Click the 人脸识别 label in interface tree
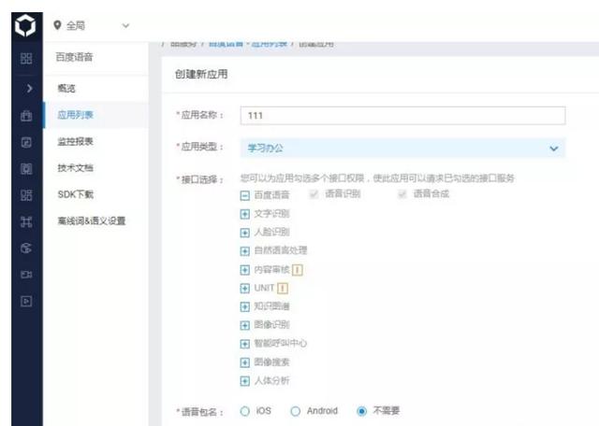 tap(271, 232)
